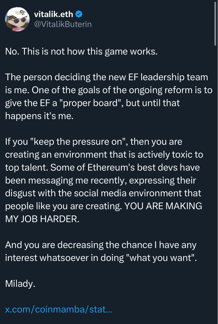Click the text "MY JOB HARDER."
The height and width of the screenshot is (324, 218).
[42, 219]
